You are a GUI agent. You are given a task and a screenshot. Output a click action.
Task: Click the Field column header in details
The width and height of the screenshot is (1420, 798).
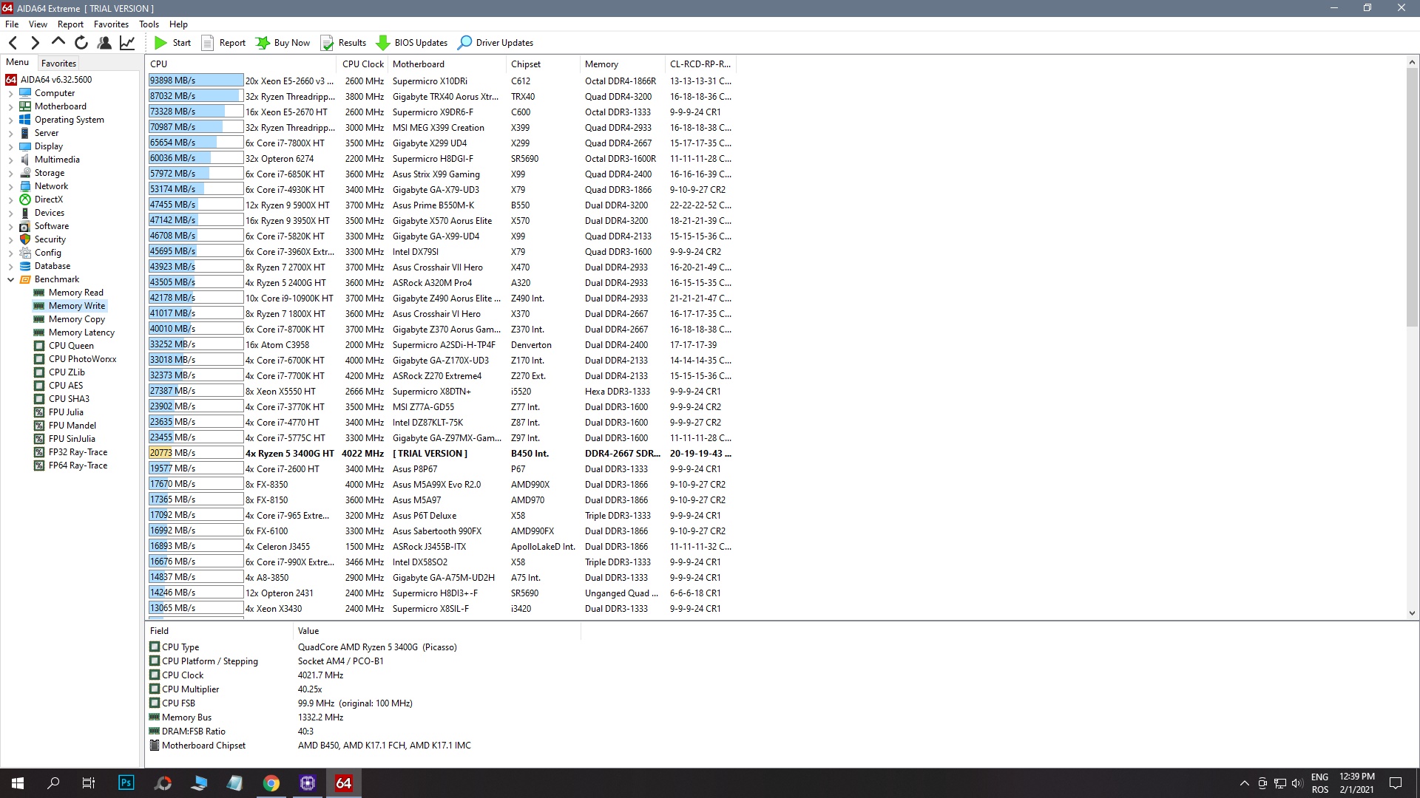click(218, 631)
